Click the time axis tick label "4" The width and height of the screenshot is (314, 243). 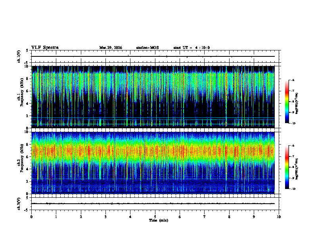coord(130,217)
